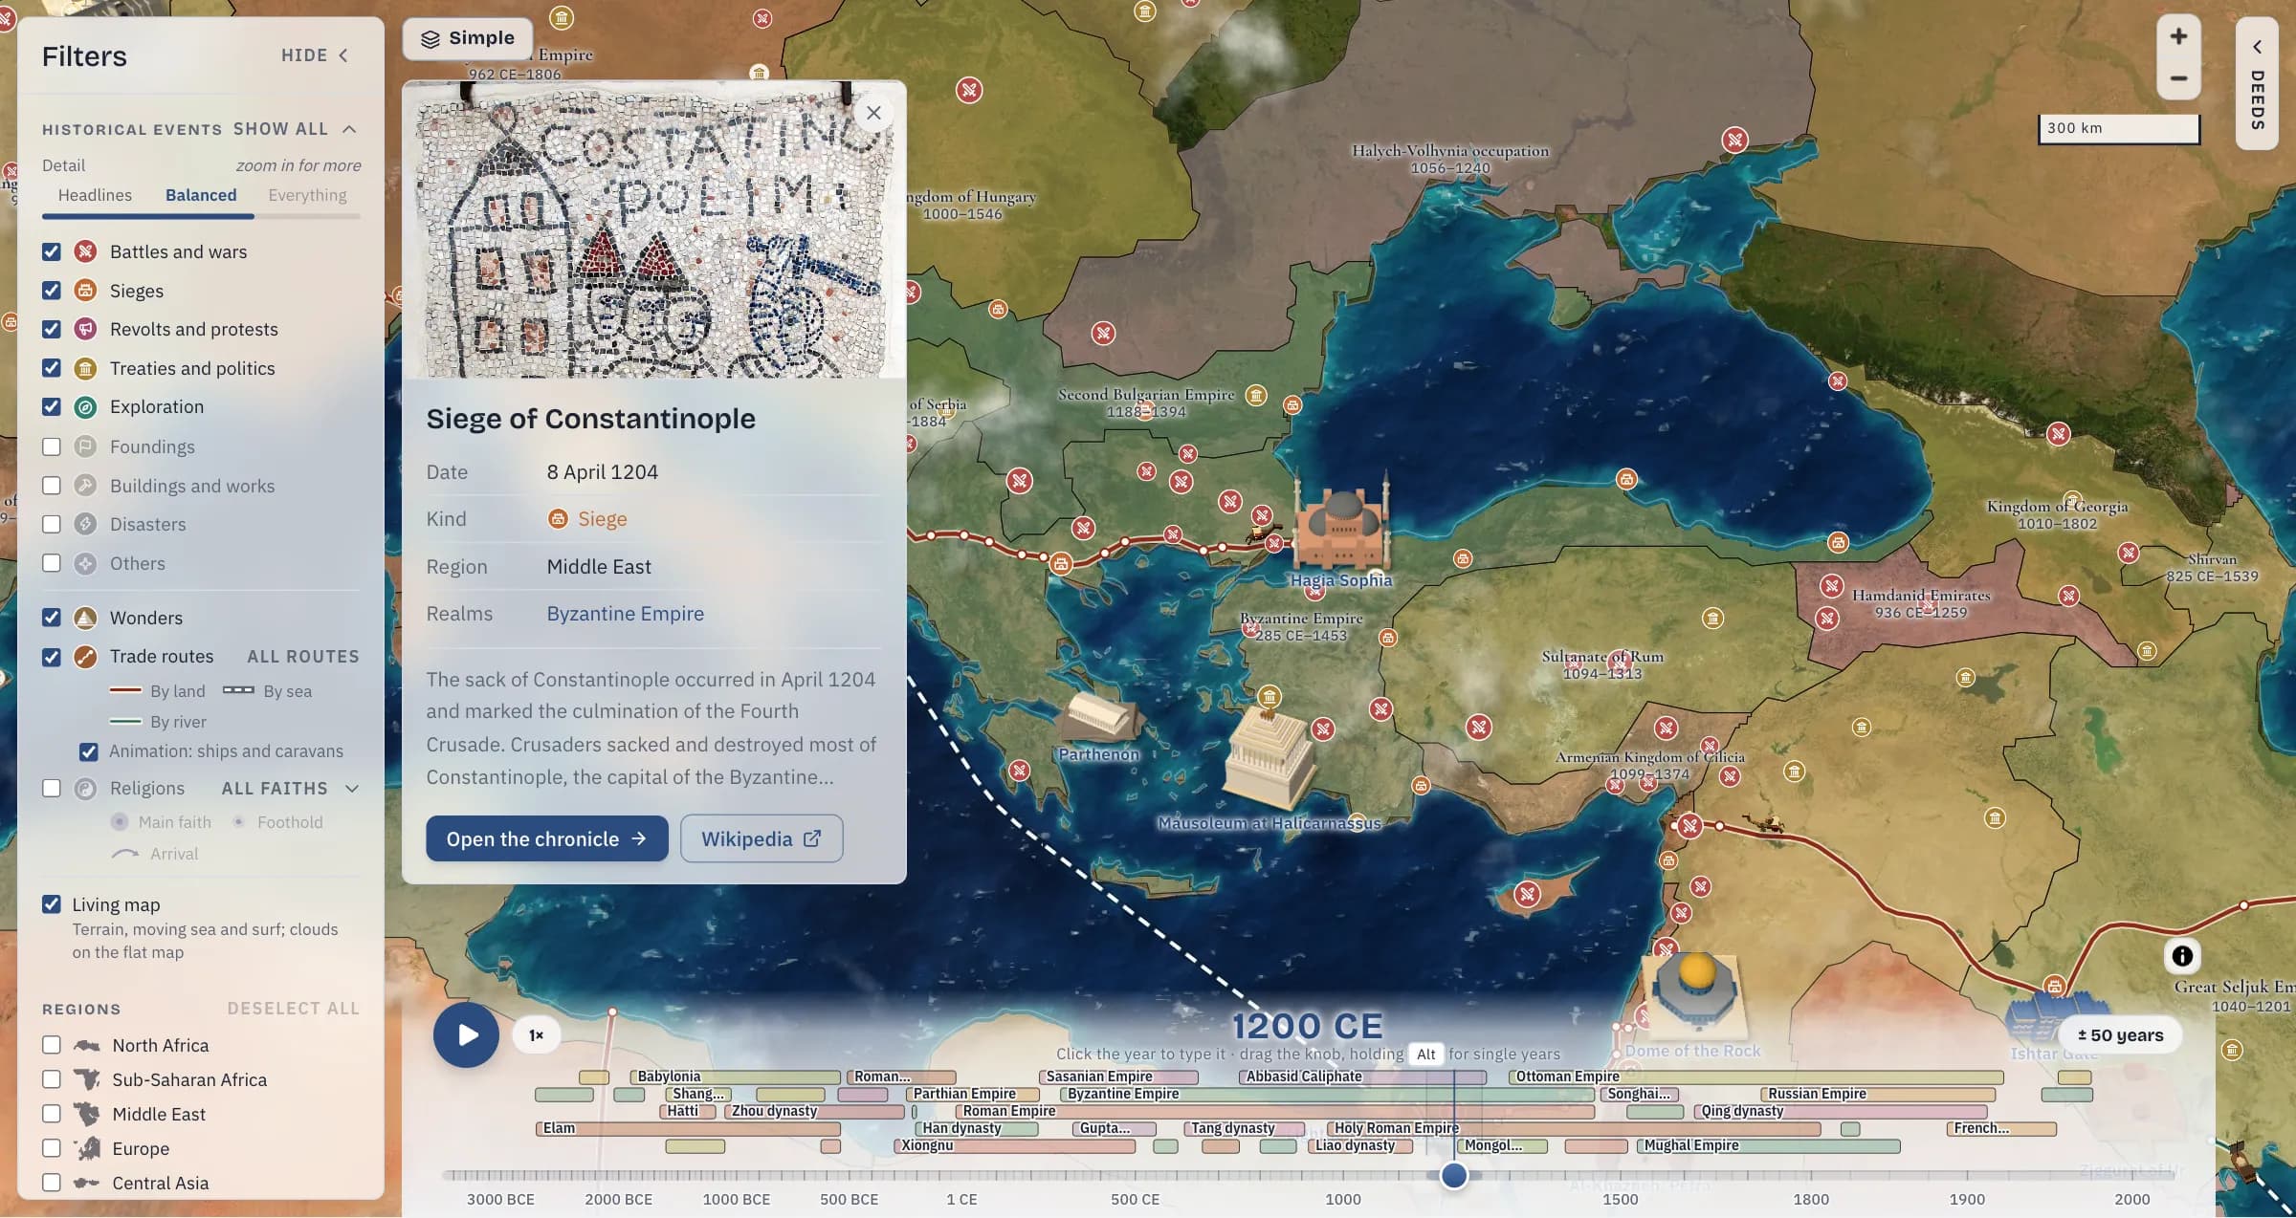Select the Headlines detail tab
The width and height of the screenshot is (2296, 1218).
coord(95,195)
